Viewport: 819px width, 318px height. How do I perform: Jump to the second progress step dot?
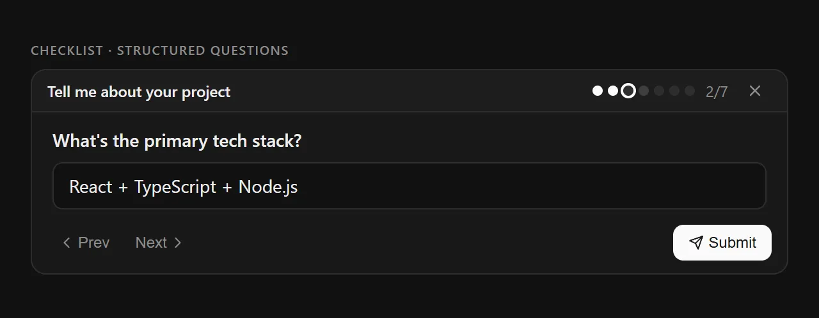tap(613, 91)
